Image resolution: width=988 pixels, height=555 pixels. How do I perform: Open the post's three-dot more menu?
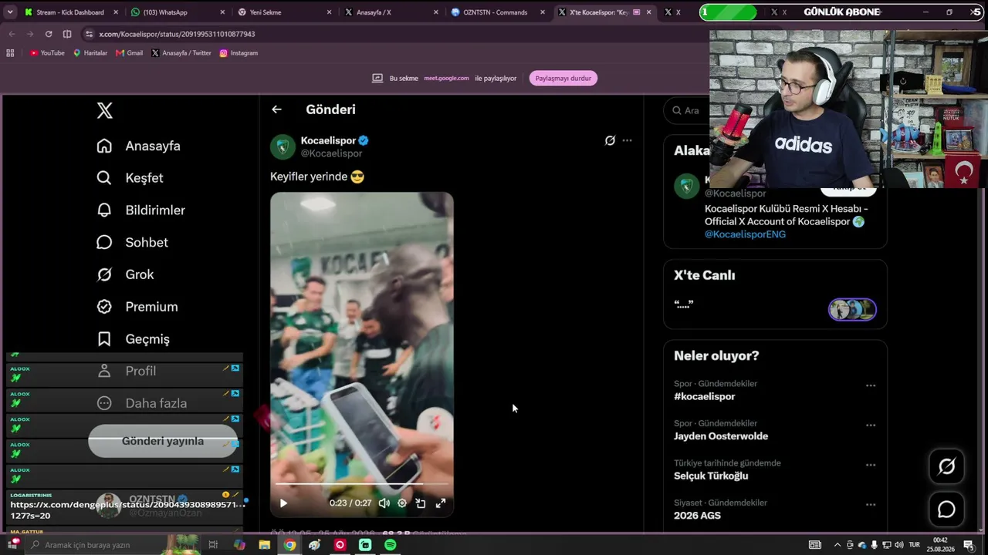point(627,140)
